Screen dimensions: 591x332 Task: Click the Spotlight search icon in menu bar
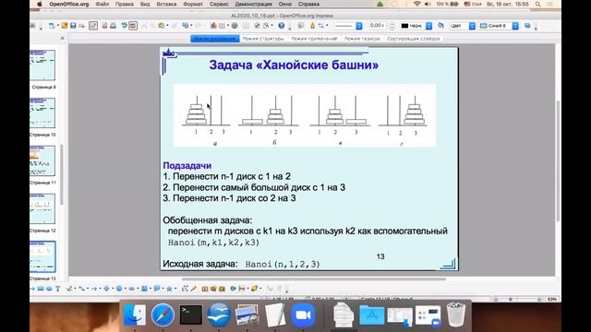pyautogui.click(x=537, y=4)
